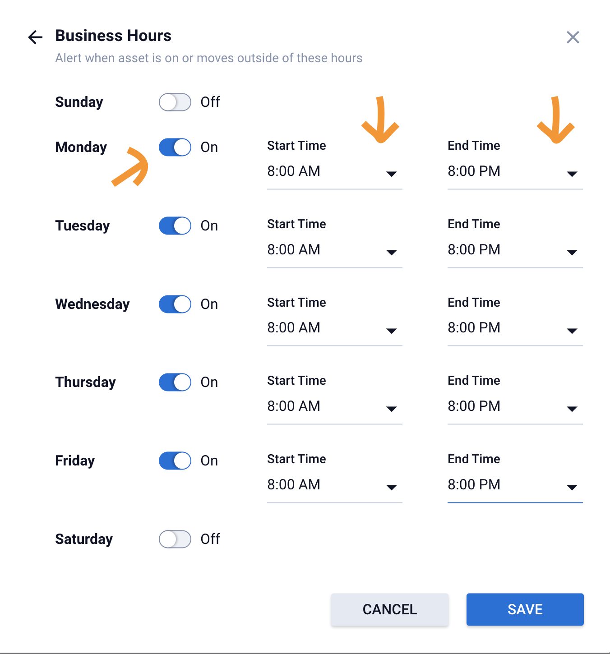Enable the Sunday business hours toggle
The image size is (610, 654).
[175, 102]
